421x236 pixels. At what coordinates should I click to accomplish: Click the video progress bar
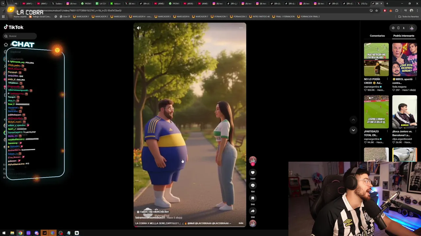point(189,226)
